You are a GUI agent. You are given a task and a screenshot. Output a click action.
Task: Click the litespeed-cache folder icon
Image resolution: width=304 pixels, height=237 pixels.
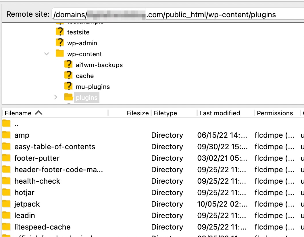(6, 227)
